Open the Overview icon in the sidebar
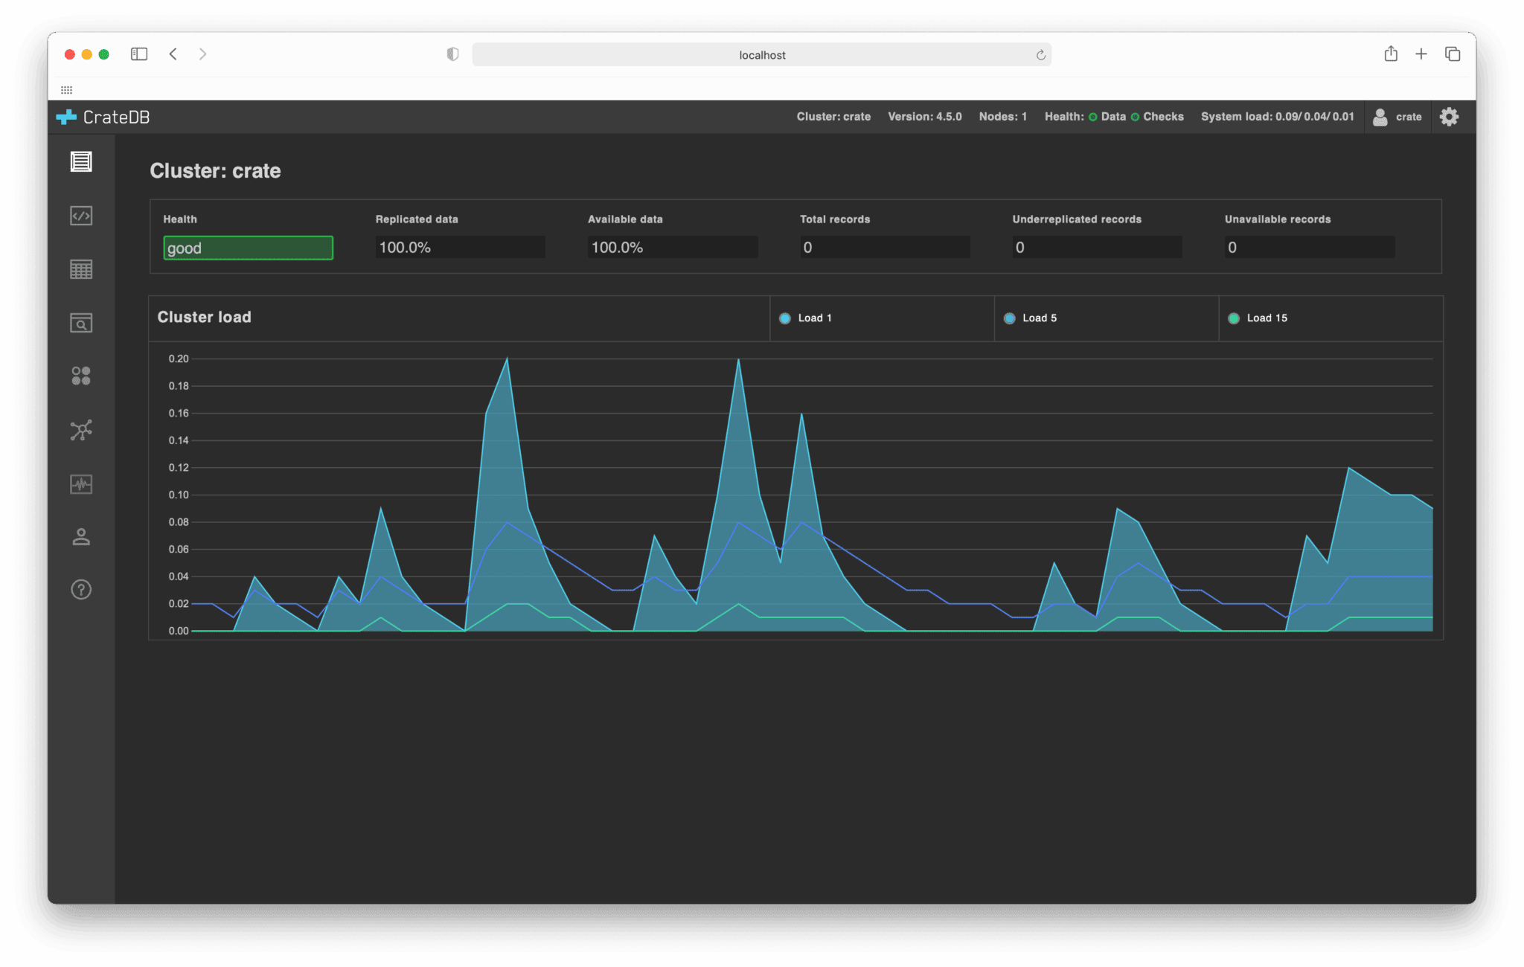1524x967 pixels. [x=81, y=161]
